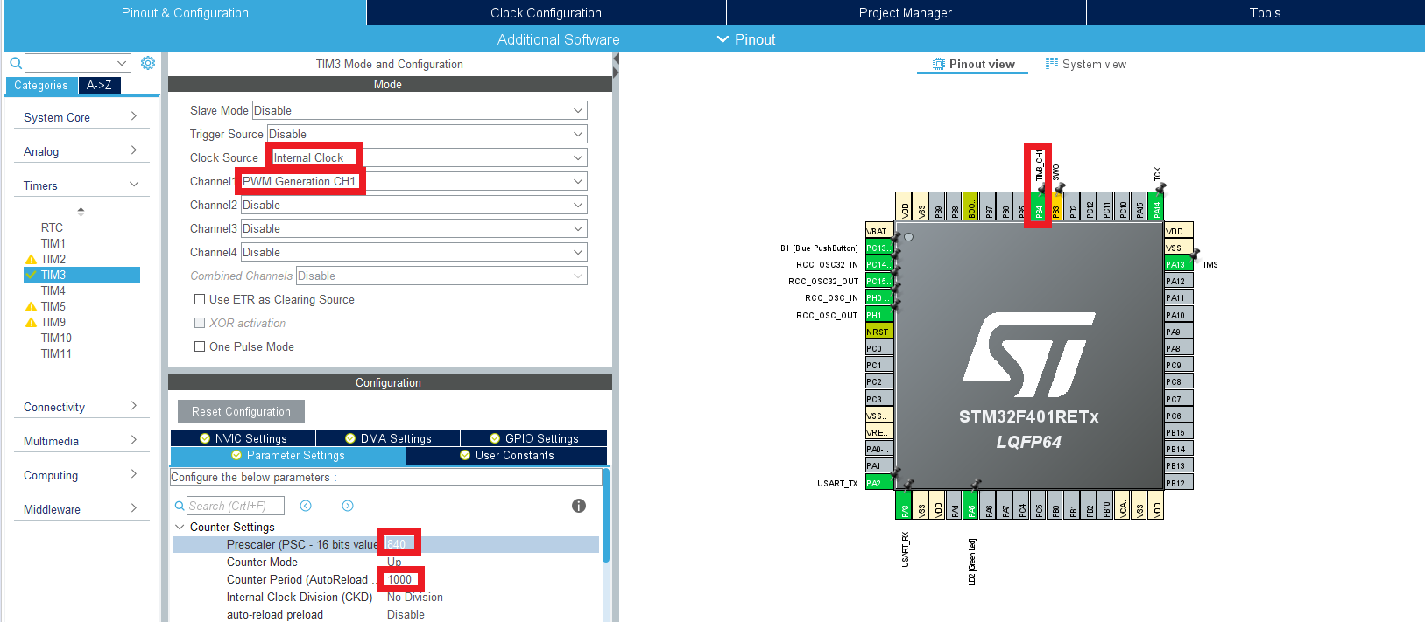Enable Use ETR as Clearing Source checkbox
This screenshot has width=1425, height=622.
tap(200, 299)
